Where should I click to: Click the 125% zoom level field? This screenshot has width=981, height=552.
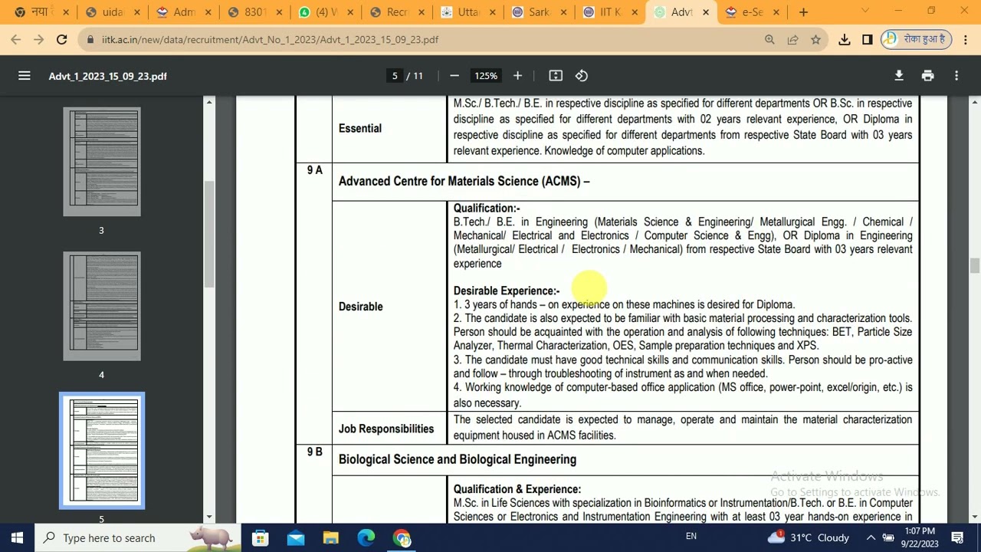pos(486,76)
